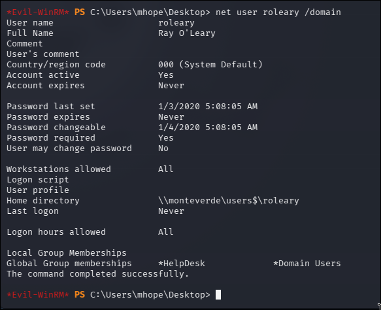
Task: Click the home directory path \\monteverde\users$\roleary
Action: tap(229, 201)
